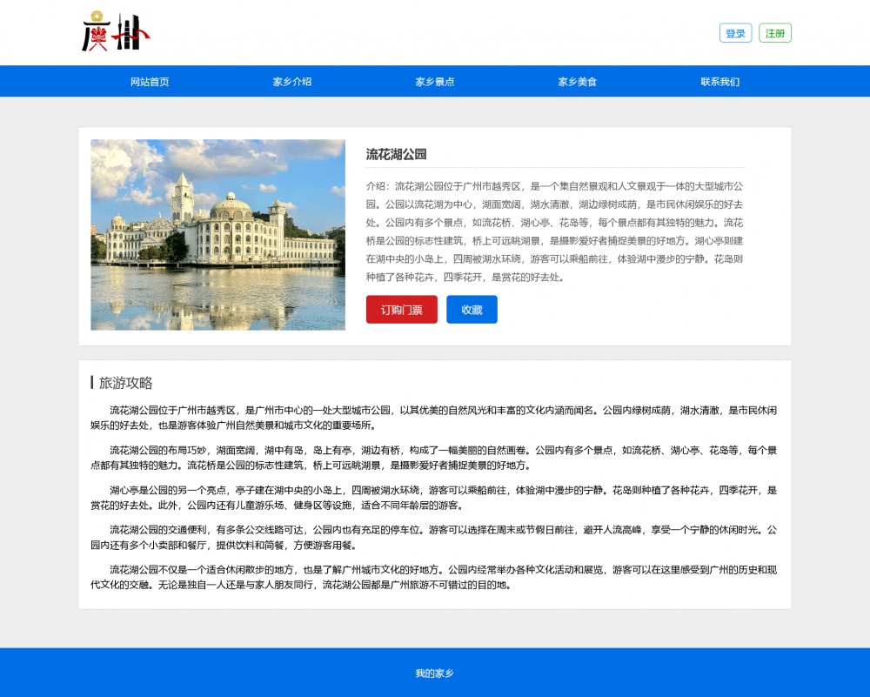Viewport: 870px width, 697px height.
Task: Click the paragraph beginning 湖心亭是公园的另一个亮点
Action: 433,498
